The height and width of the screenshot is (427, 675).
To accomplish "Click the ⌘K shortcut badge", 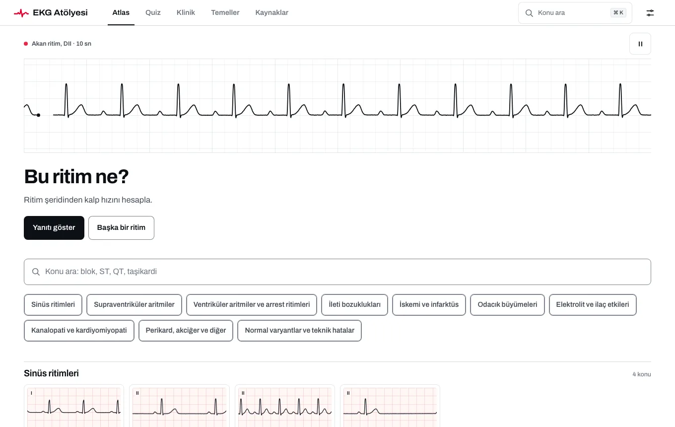I will 618,13.
